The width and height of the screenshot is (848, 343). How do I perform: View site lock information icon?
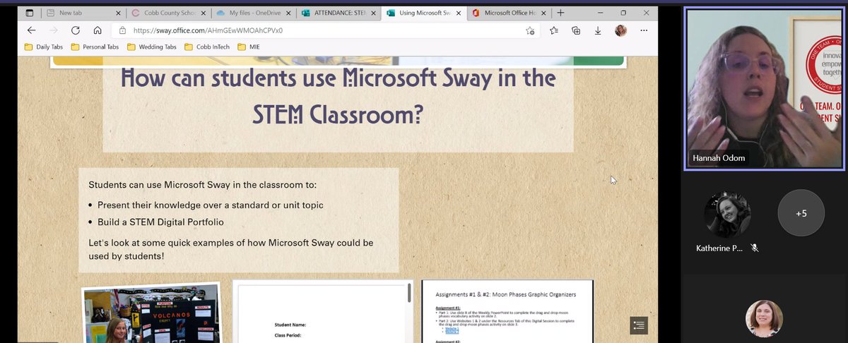122,30
